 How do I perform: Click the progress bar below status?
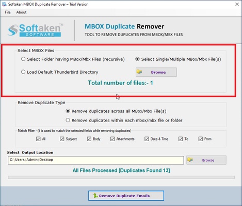point(121,178)
